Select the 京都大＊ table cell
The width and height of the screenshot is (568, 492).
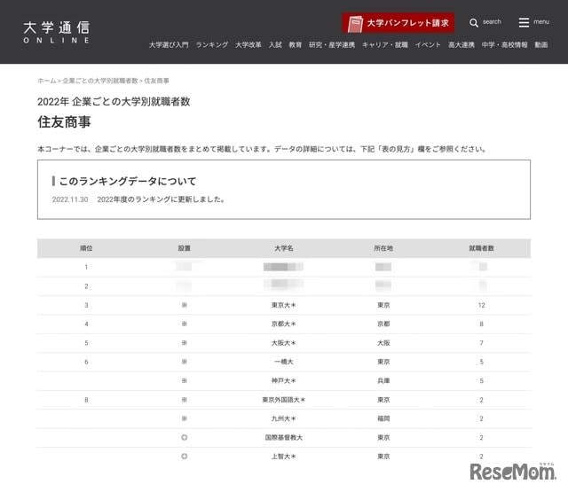pyautogui.click(x=284, y=324)
